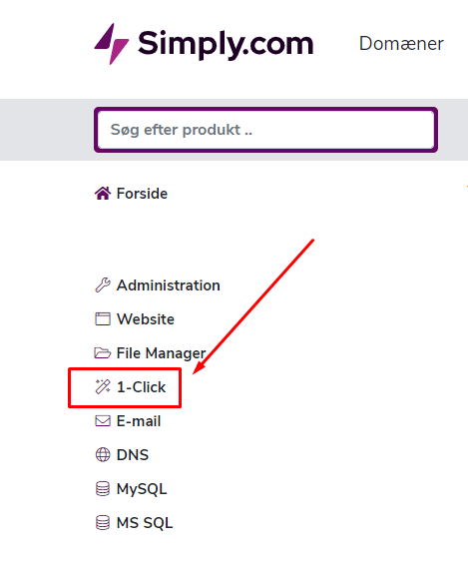Open the Administration section

(x=169, y=285)
